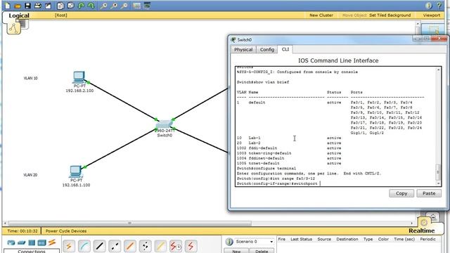Click the workspace horizontal scrollbar
This screenshot has height=253, width=450.
coord(129,223)
